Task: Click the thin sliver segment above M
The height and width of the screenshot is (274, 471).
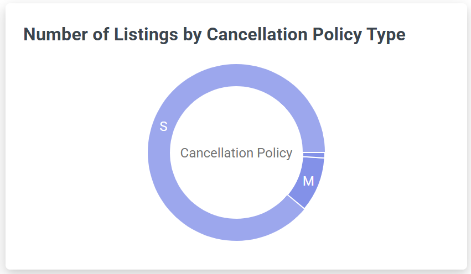Action: 314,155
